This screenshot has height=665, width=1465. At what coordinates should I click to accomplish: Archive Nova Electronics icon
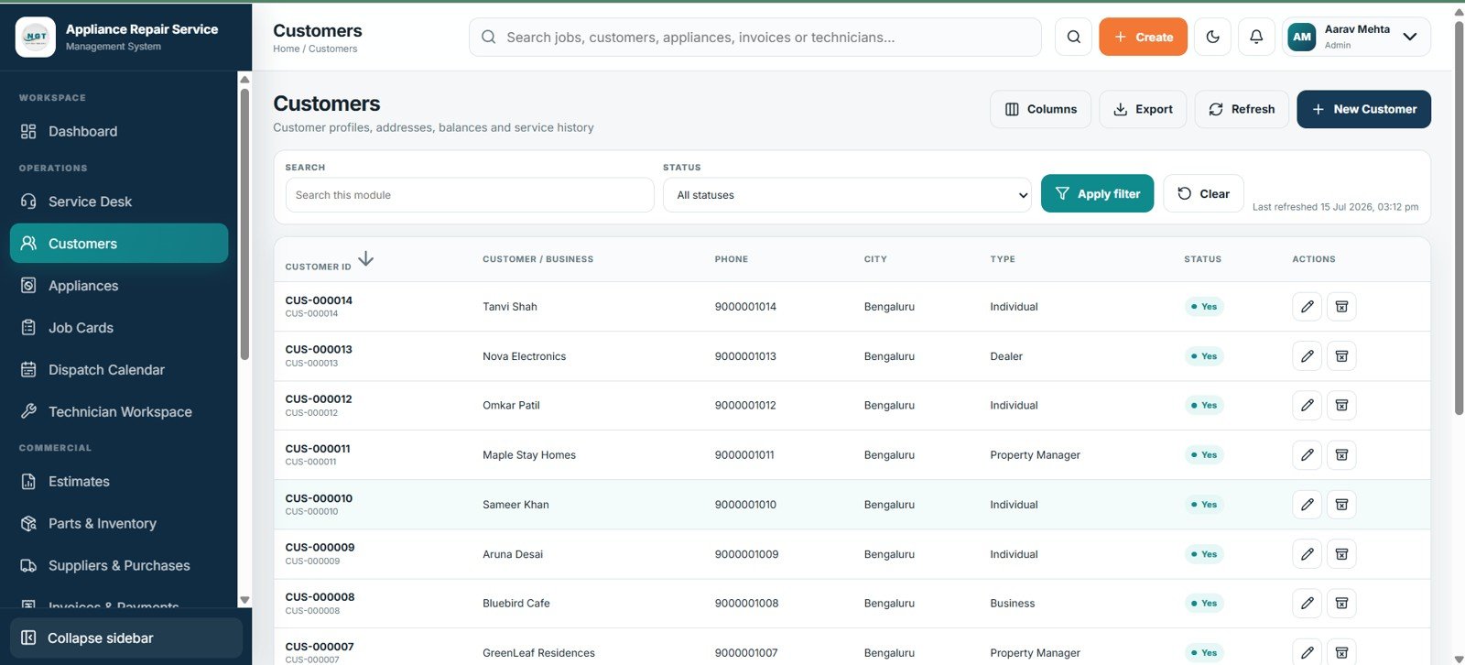pyautogui.click(x=1341, y=356)
